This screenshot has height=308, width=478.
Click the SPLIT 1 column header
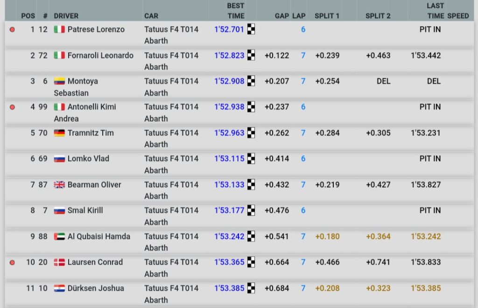[x=327, y=16]
